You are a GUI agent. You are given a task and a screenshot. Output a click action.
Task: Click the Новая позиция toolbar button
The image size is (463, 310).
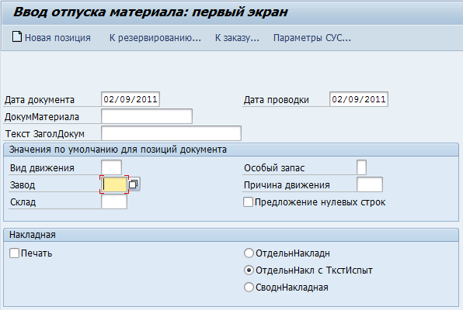52,37
